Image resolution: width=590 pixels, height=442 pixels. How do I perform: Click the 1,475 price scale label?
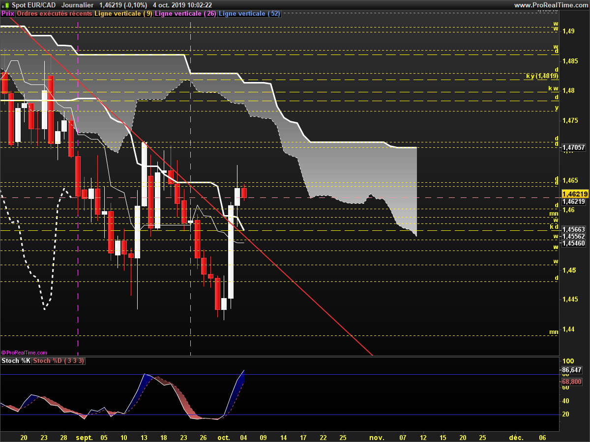point(569,120)
